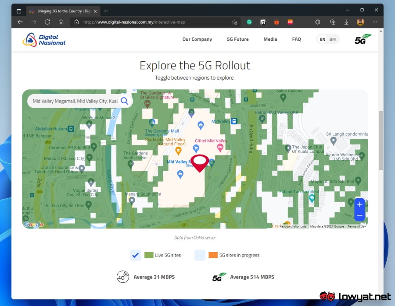Screen dimensions: 395x306
Task: Open the Media menu
Action: 270,39
